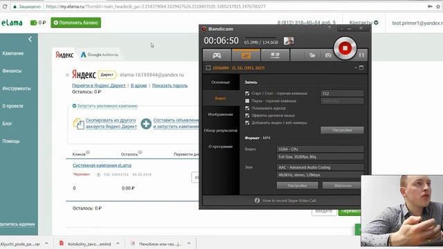This screenshot has width=443, height=249.
Task: Click the help icon next to Осталось column
Action: click(x=140, y=152)
